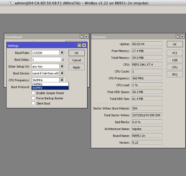This screenshot has height=176, width=186.
Task: Click the Boot Device nand-if-fail-then-eth field
Action: tap(46, 73)
